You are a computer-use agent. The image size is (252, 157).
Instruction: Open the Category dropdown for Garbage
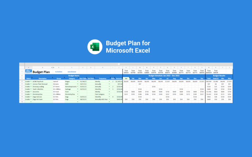point(78,89)
